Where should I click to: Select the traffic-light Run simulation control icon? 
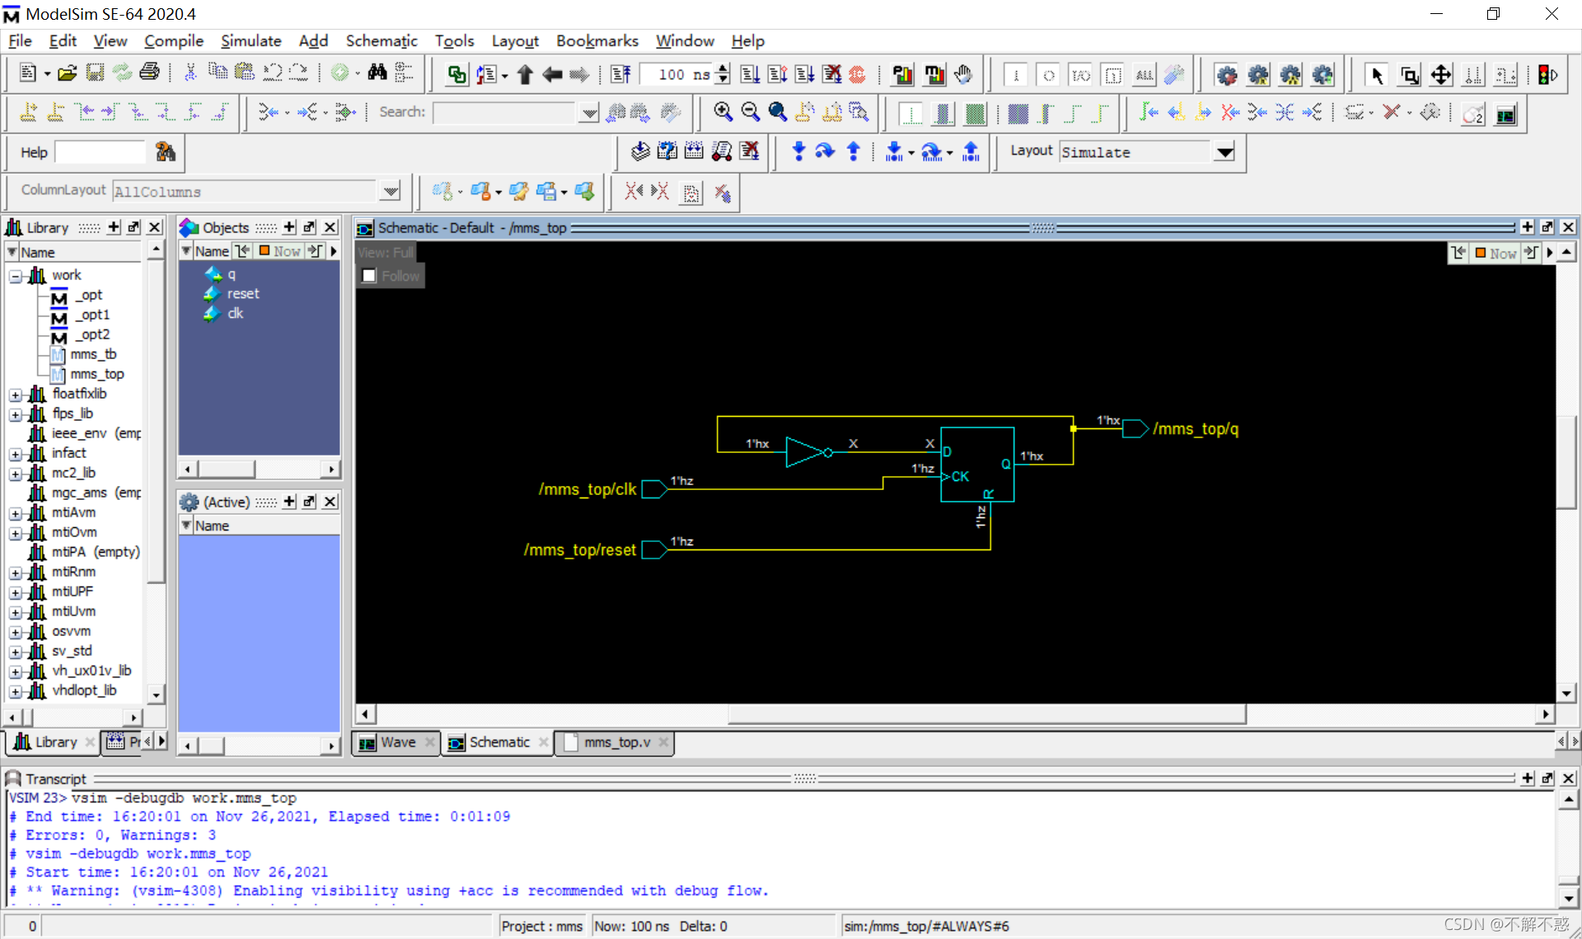(x=1547, y=74)
